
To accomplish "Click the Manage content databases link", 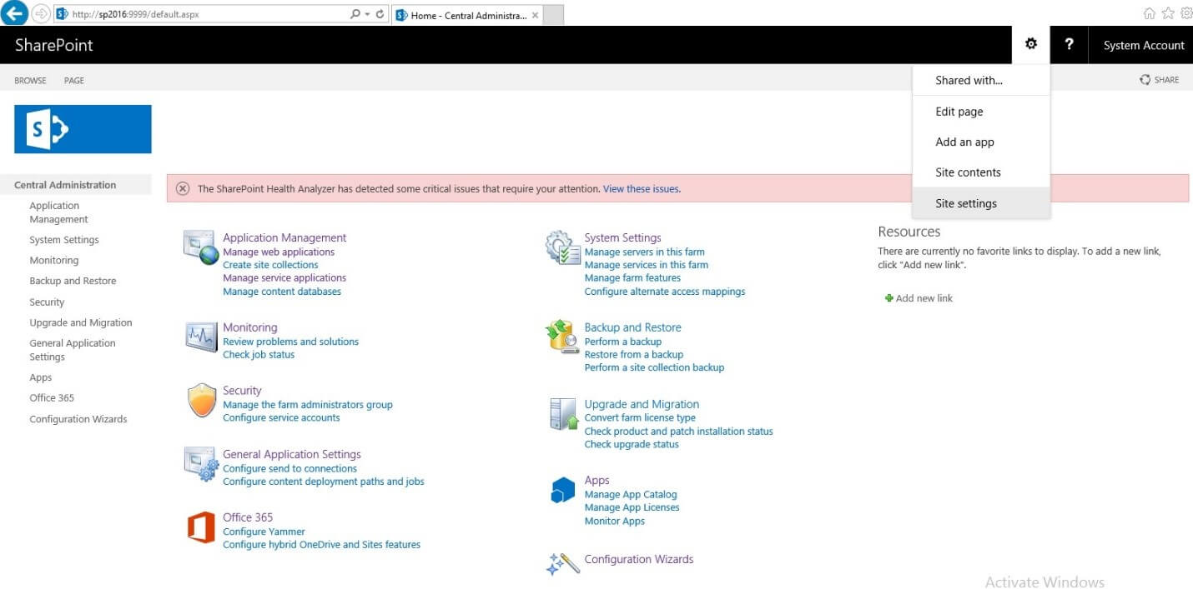I will (282, 292).
